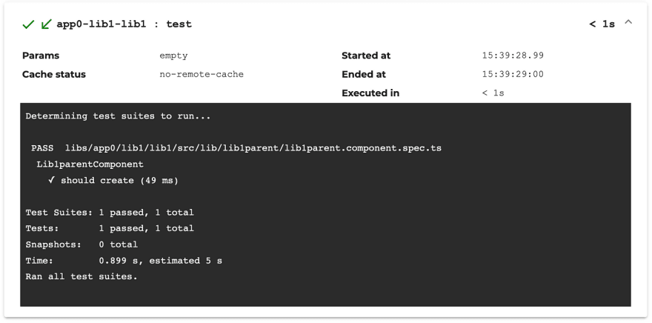Click the '< 1s' duration in header
Viewport: 652px width, 323px height.
(602, 24)
